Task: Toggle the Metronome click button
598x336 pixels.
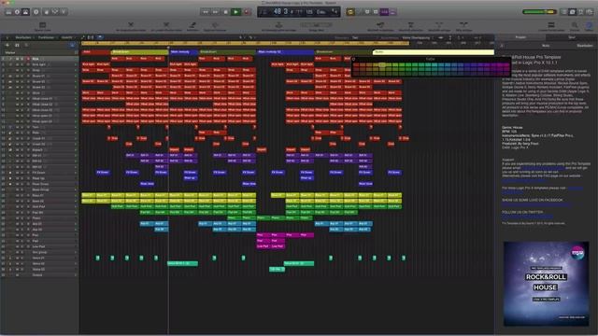Action: click(x=392, y=12)
